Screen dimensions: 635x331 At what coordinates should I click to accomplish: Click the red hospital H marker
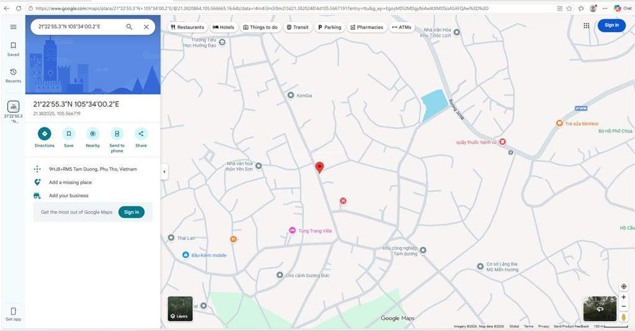[343, 201]
